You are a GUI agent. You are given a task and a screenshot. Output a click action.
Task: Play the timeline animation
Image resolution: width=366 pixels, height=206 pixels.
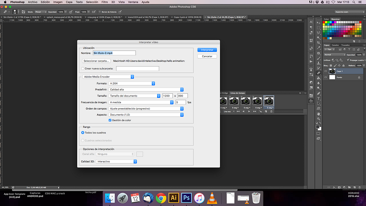coord(249,111)
